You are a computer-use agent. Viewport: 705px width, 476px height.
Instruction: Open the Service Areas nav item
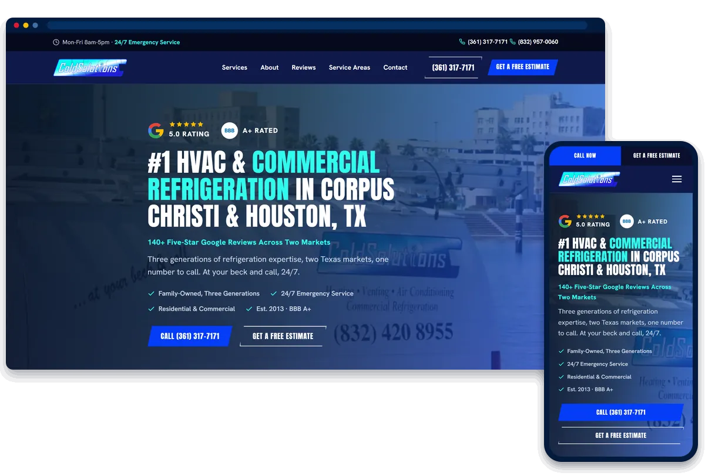(x=350, y=68)
